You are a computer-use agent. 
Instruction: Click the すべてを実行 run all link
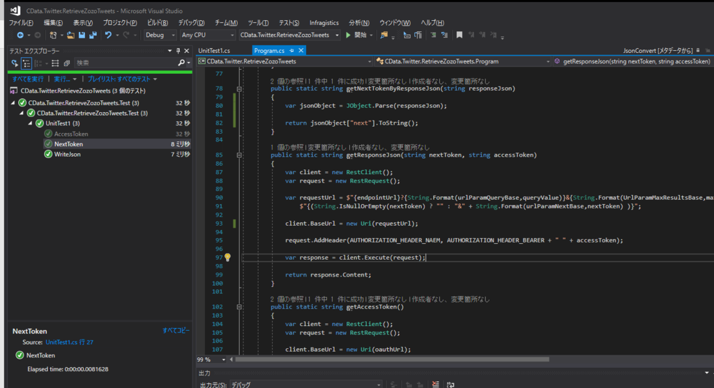(28, 79)
